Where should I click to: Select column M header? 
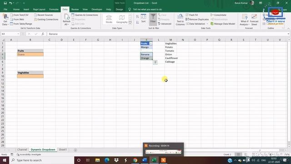pyautogui.click(x=171, y=40)
